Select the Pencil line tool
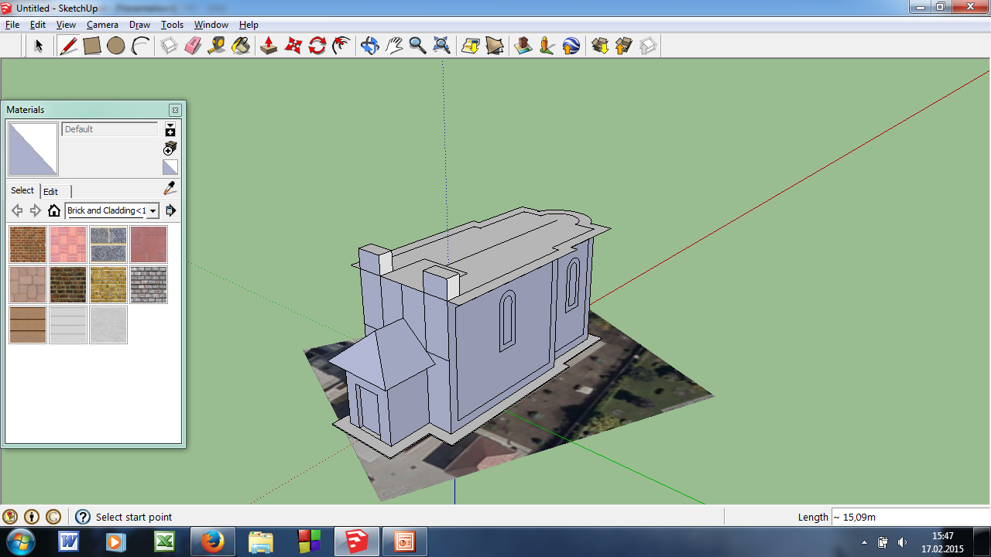 pos(68,46)
